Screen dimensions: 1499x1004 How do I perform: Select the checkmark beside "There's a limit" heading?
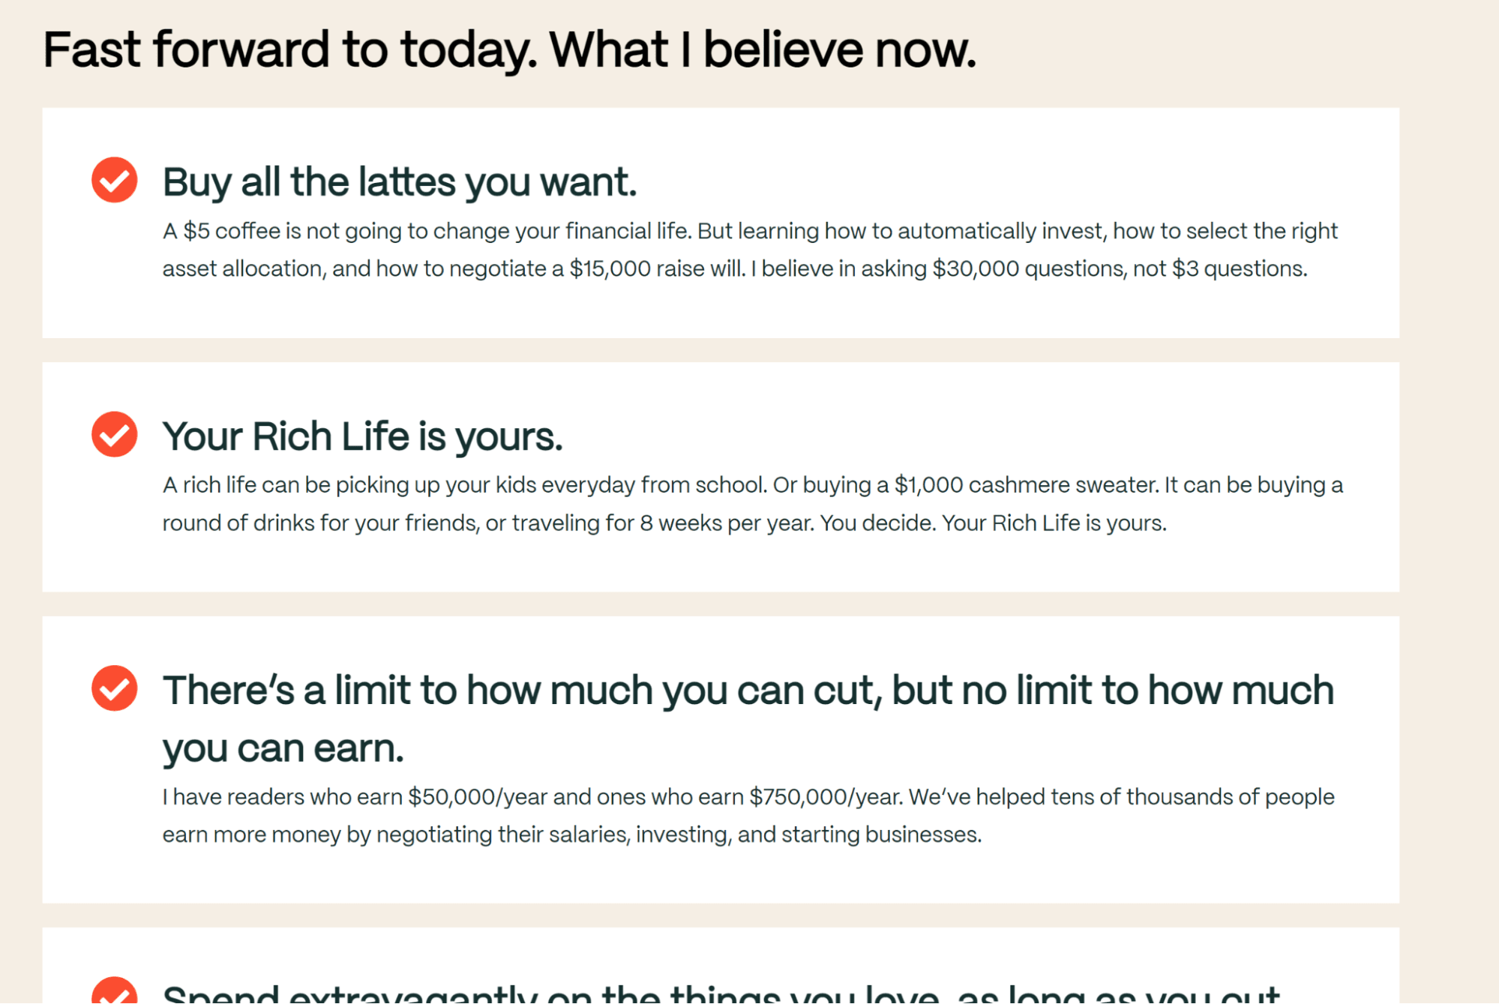tap(114, 688)
